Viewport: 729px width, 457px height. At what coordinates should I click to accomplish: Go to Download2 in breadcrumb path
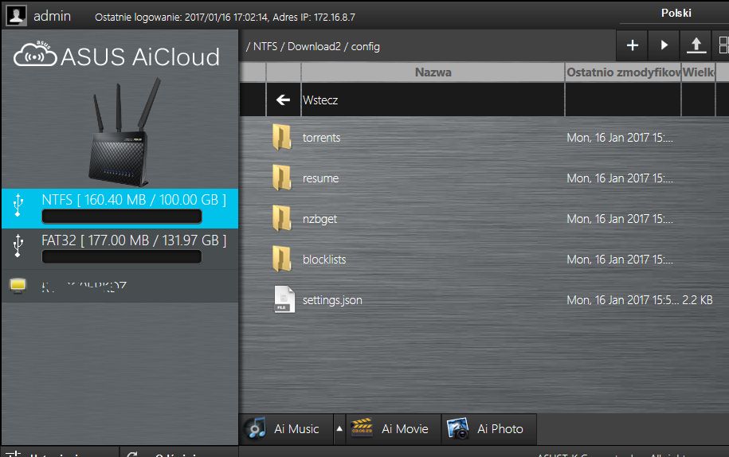pyautogui.click(x=314, y=46)
